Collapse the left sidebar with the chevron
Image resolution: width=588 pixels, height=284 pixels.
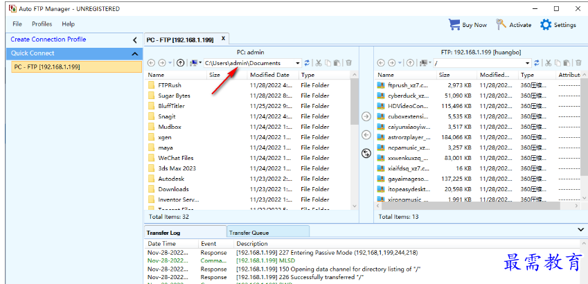[135, 39]
